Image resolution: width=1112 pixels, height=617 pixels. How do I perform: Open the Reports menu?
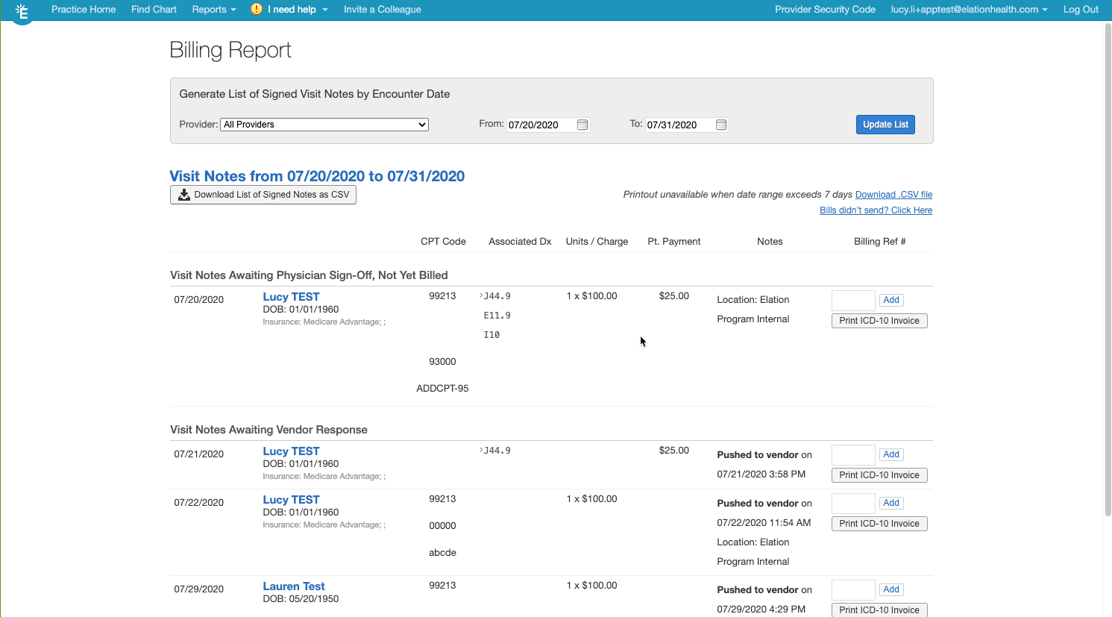tap(213, 10)
